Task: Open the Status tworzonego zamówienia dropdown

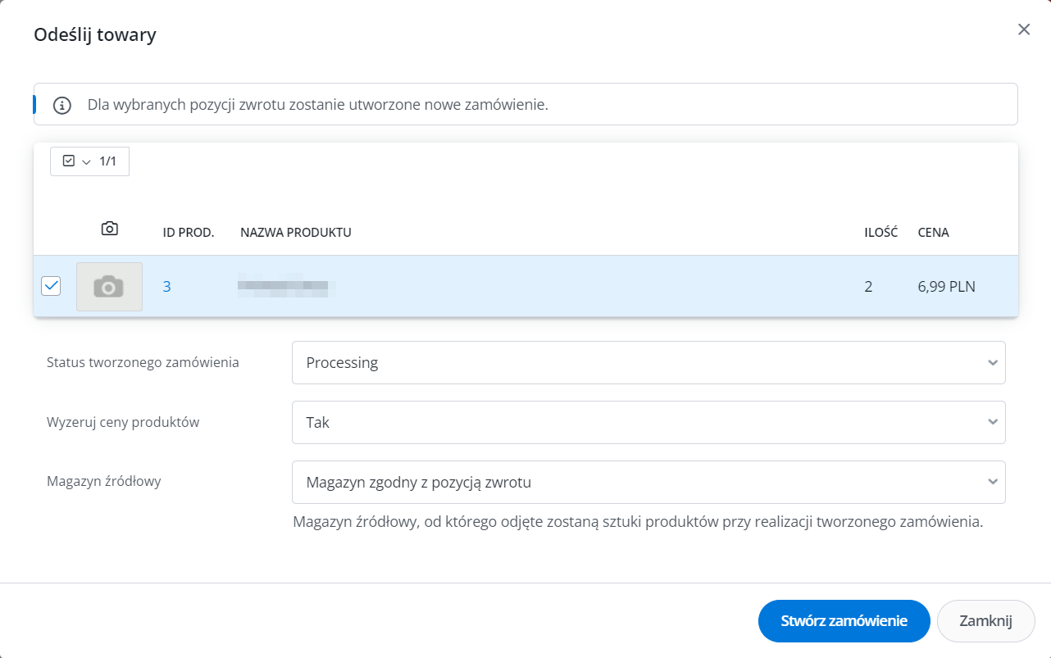Action: pos(648,362)
